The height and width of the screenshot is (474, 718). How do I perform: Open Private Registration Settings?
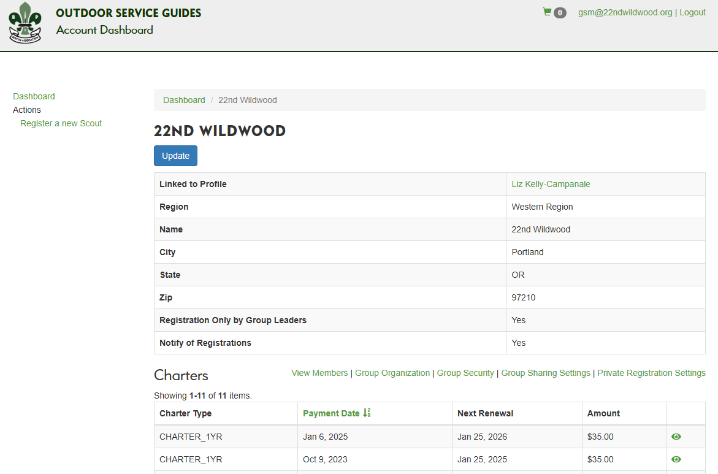tap(651, 373)
